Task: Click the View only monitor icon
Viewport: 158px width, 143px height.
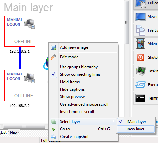Action: (140, 17)
